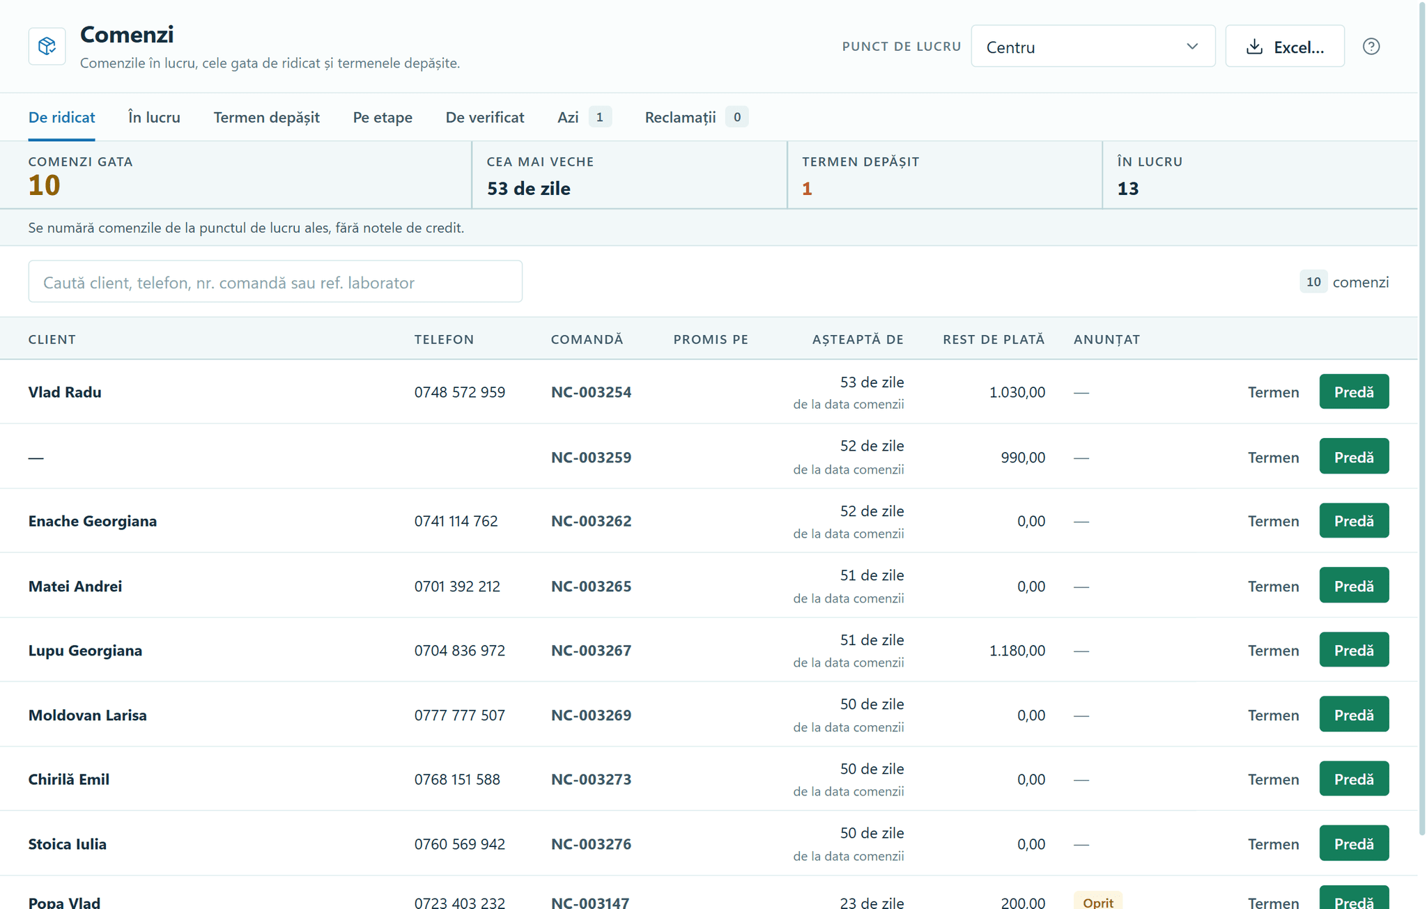Focus the client search input field
1427x909 pixels.
(x=275, y=282)
